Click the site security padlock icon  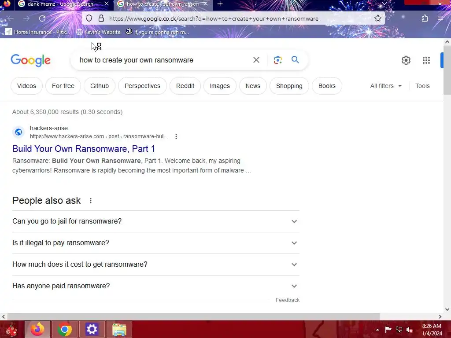pyautogui.click(x=101, y=18)
